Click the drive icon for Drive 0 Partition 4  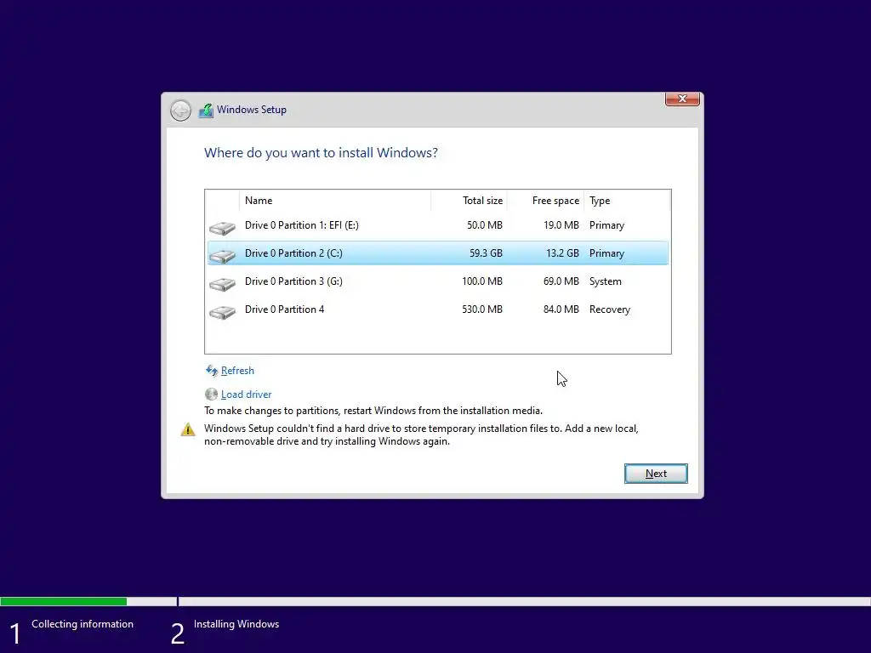click(x=222, y=312)
